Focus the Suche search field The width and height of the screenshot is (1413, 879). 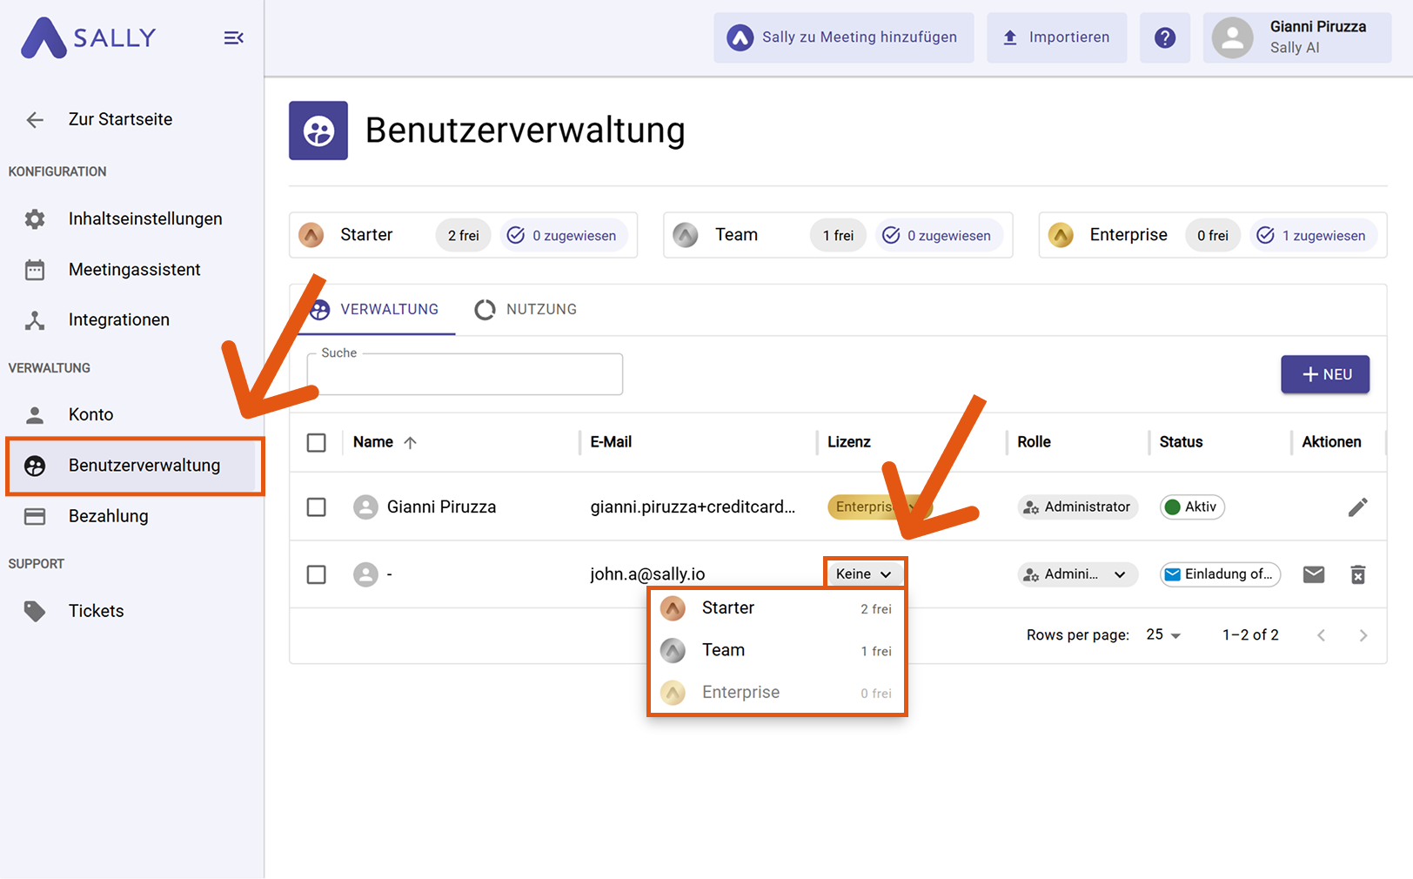pos(465,374)
